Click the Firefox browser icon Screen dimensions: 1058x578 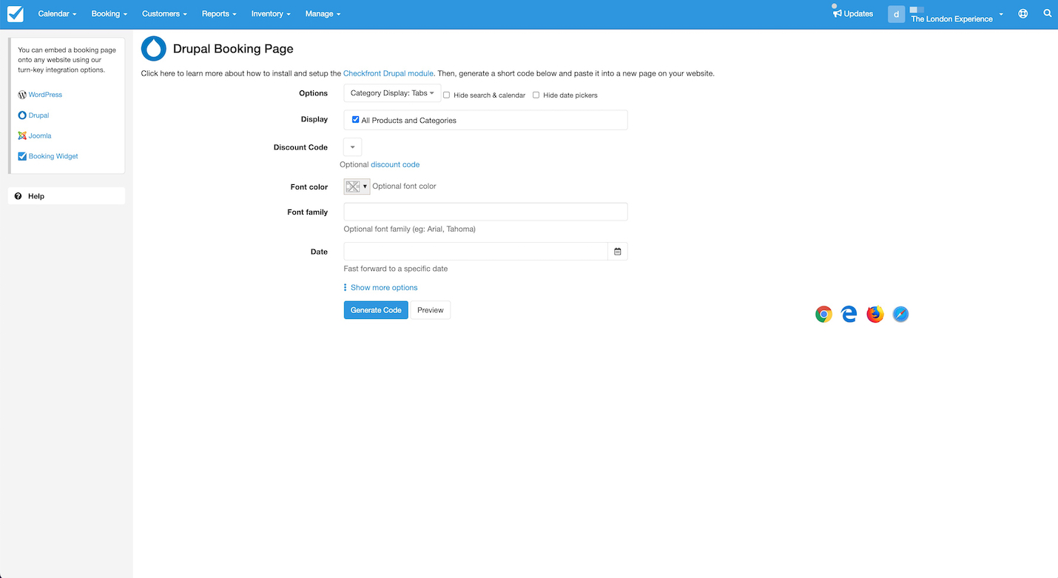coord(875,315)
